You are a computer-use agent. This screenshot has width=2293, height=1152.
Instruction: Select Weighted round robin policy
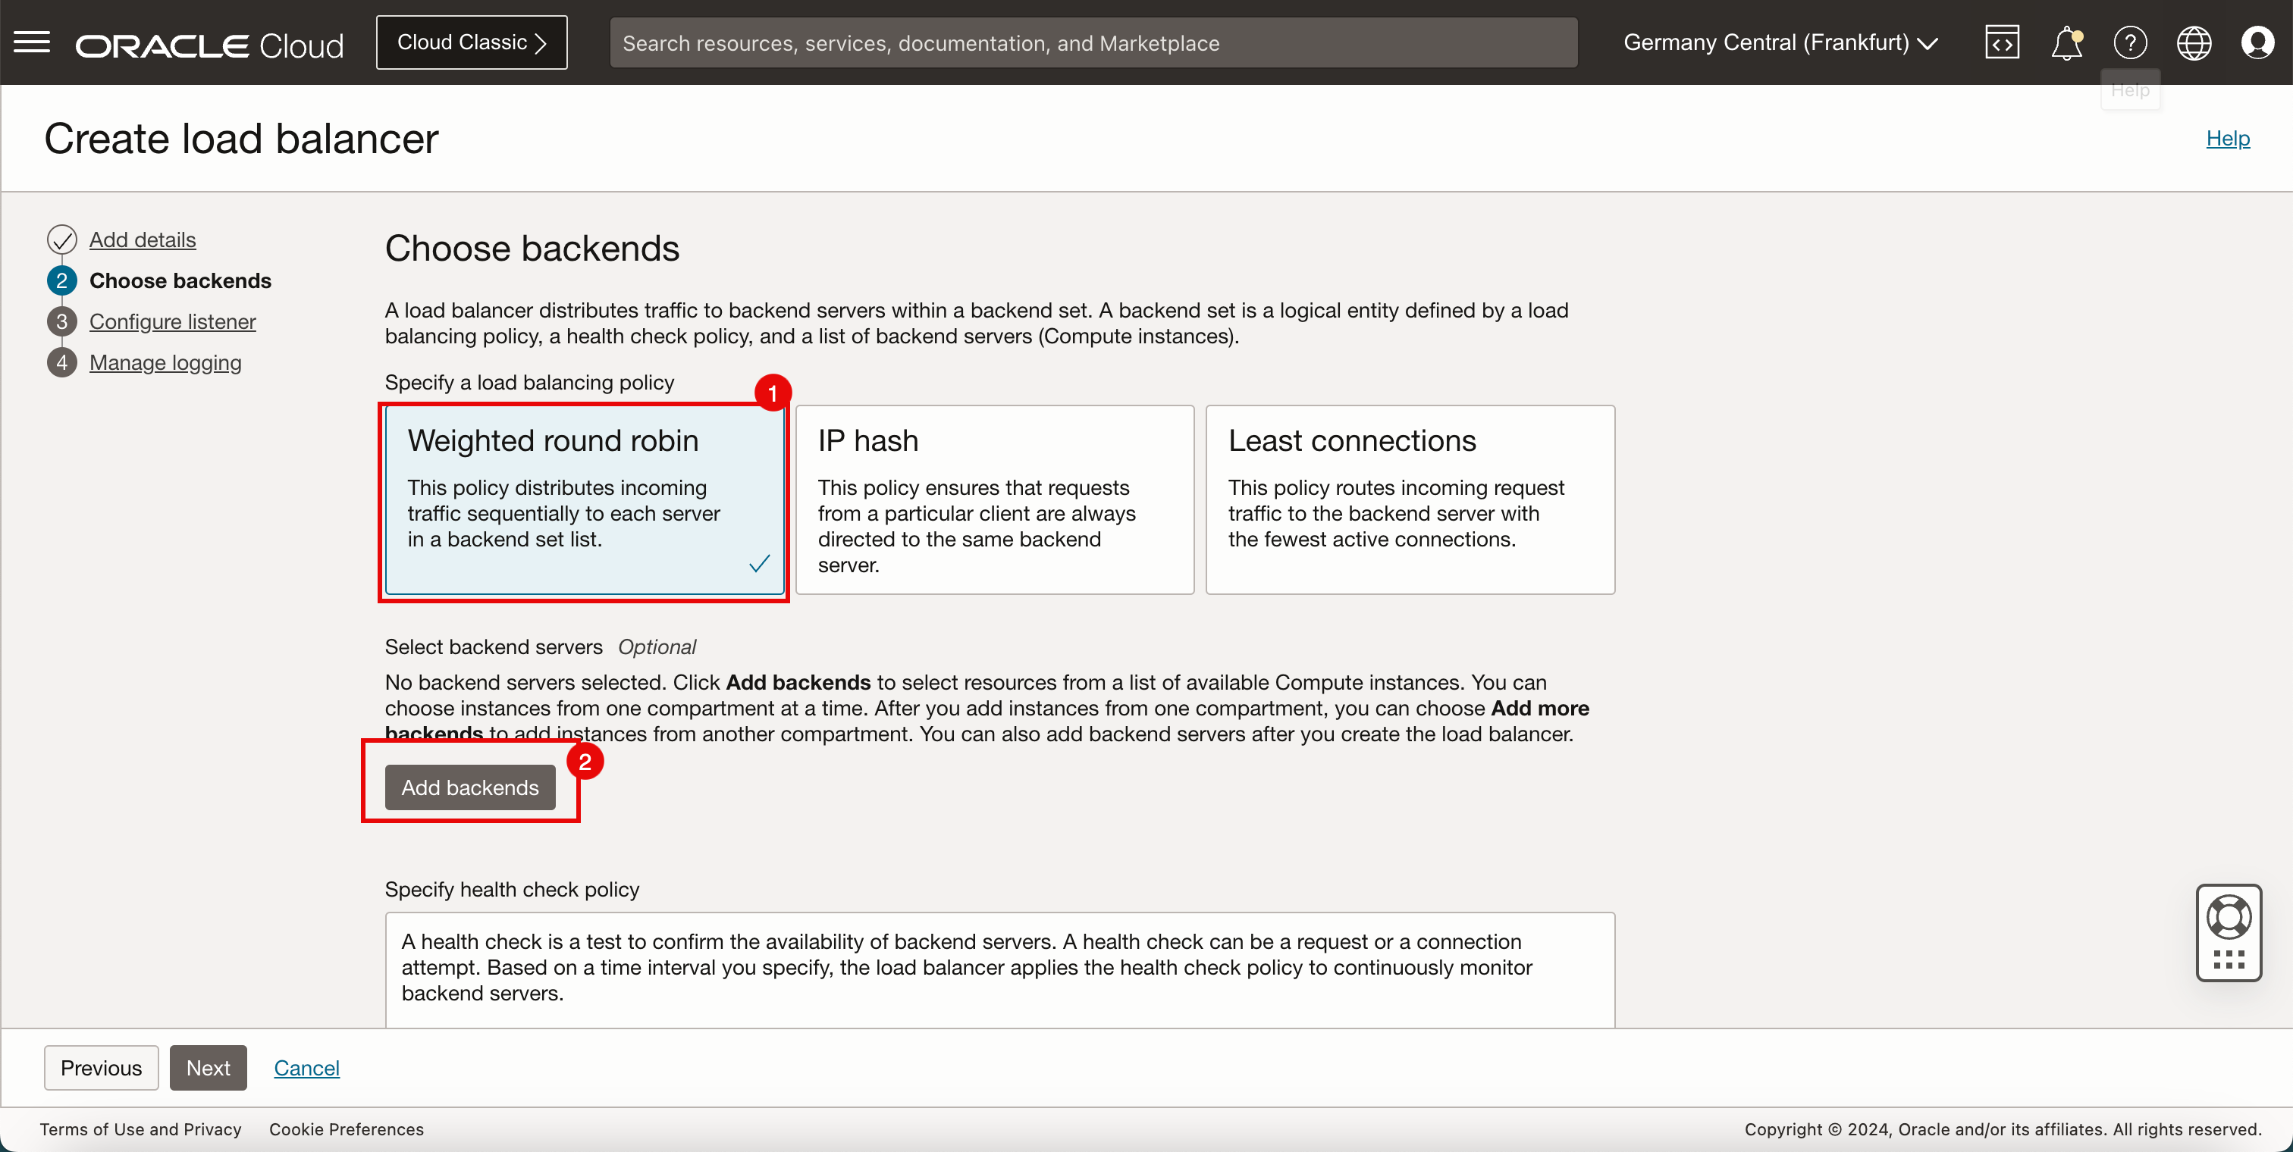coord(584,501)
